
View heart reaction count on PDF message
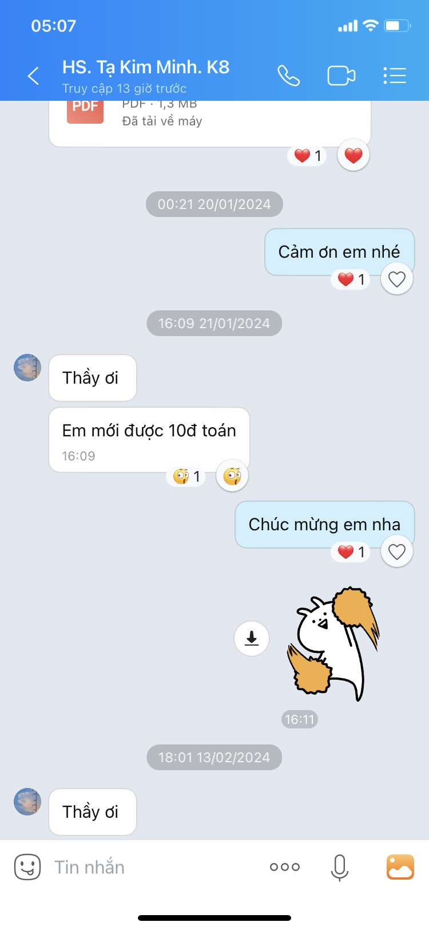tap(308, 156)
